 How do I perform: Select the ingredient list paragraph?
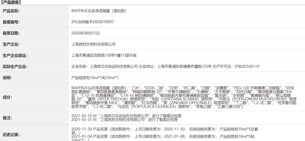(184, 97)
